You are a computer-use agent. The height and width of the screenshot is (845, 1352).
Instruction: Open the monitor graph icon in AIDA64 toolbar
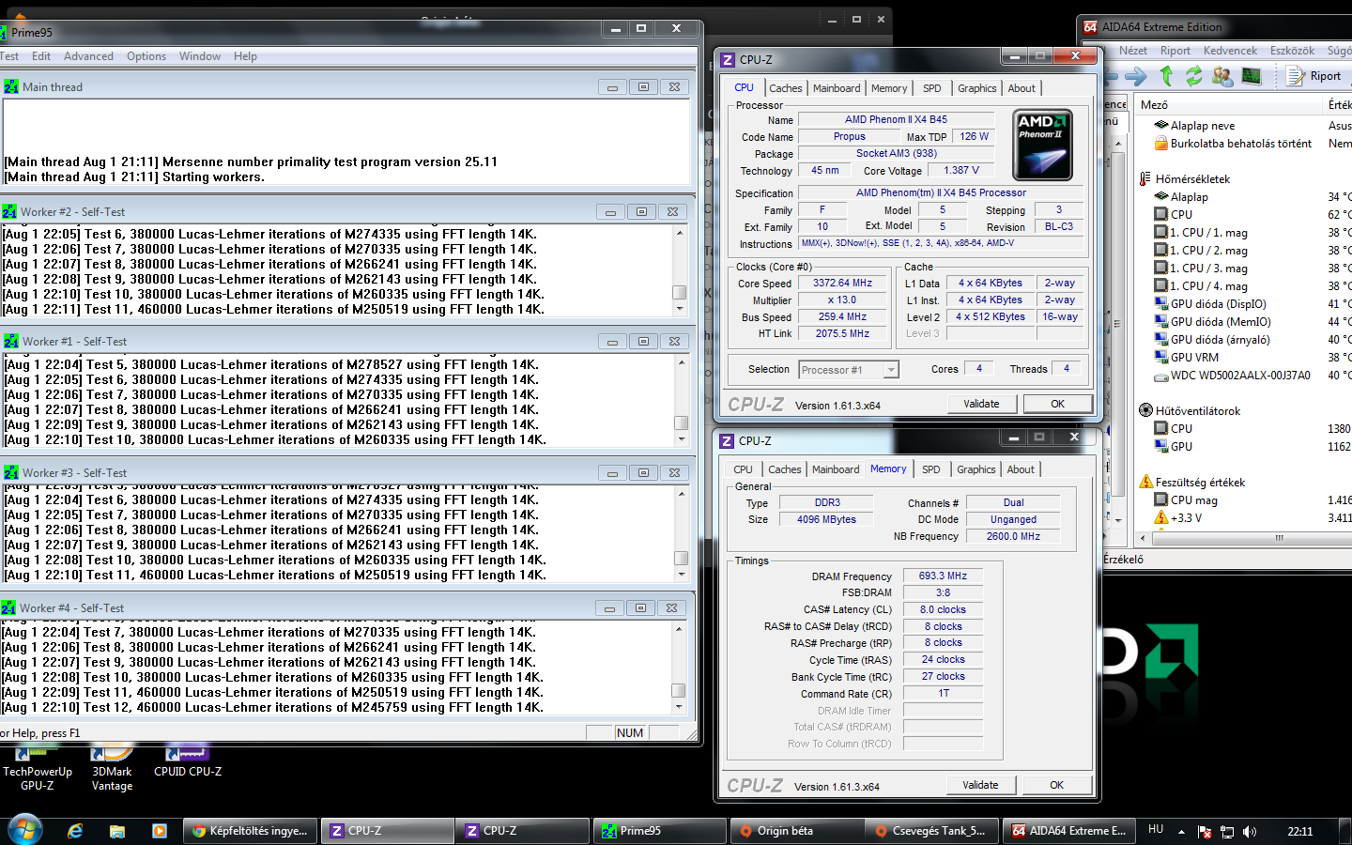1250,76
